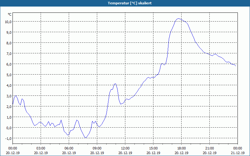
Task: Select the 7,0 y-axis label
Action: coord(9,54)
